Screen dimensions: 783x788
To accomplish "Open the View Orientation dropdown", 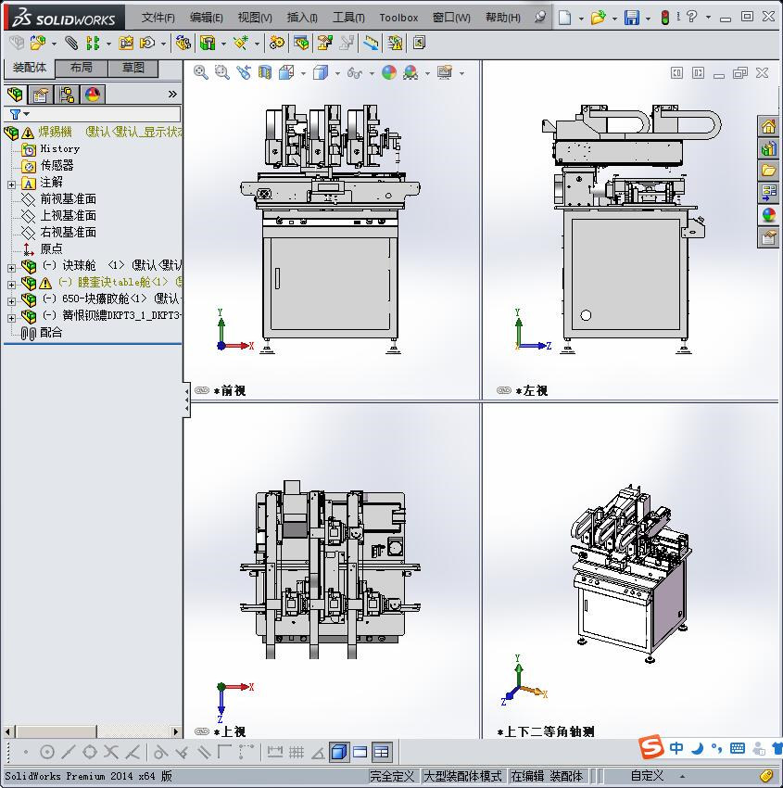I will pos(302,72).
